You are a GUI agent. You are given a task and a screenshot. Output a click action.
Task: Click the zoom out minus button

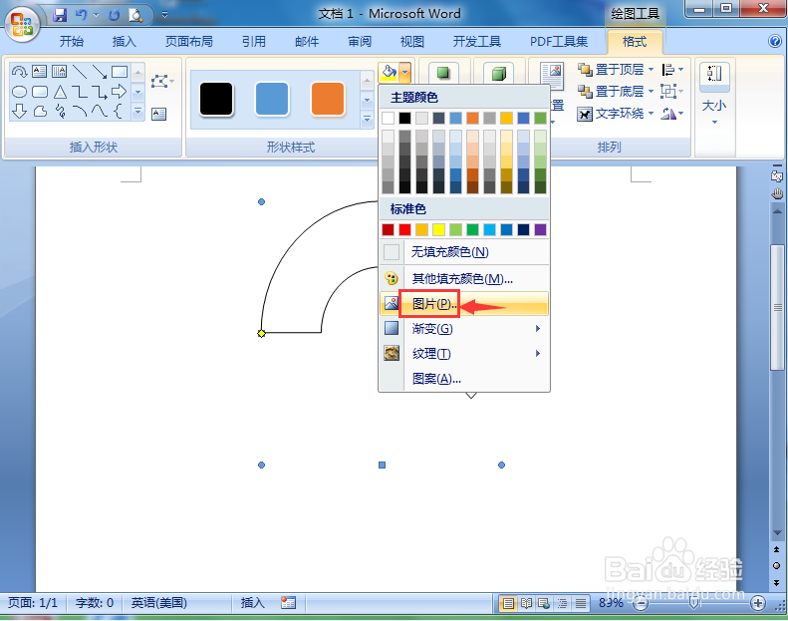641,603
